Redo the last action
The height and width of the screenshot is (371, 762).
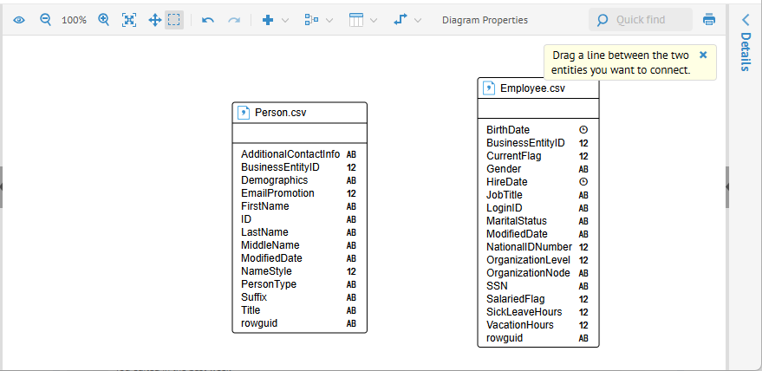pyautogui.click(x=233, y=20)
